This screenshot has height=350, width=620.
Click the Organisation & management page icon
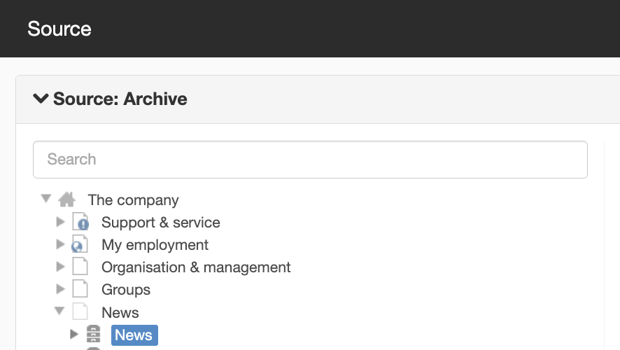pos(80,267)
